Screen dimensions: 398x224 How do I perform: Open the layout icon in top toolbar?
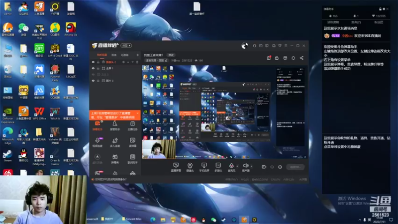285,58
